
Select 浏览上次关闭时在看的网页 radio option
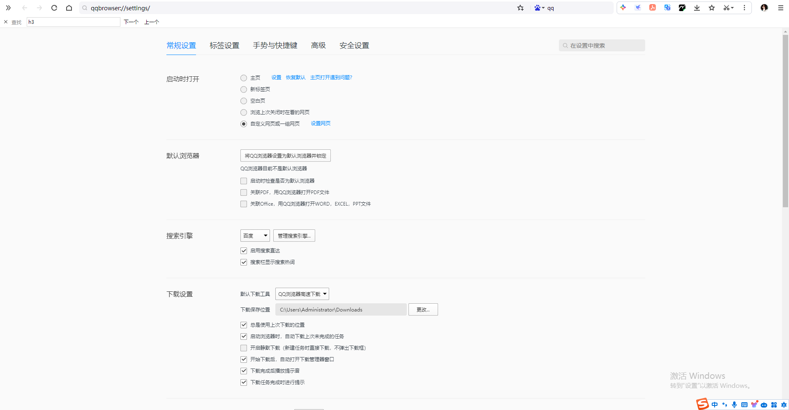[x=244, y=112]
